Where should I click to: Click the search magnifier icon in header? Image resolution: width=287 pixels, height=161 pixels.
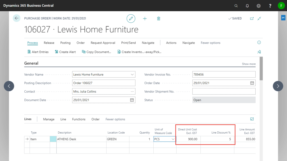[236, 6]
